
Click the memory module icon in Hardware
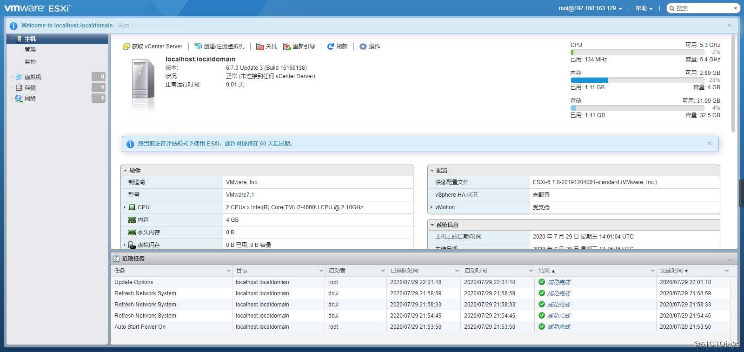click(x=132, y=220)
